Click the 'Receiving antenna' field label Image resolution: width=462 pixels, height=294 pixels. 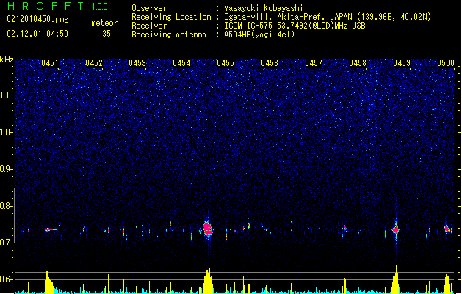[x=169, y=35]
